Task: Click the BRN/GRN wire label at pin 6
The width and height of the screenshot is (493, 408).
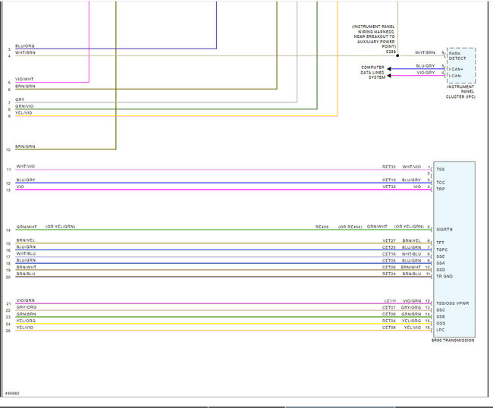Action: [x=25, y=86]
